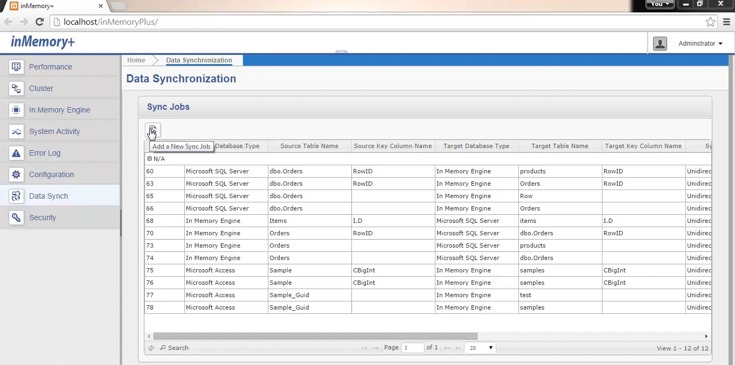Image resolution: width=735 pixels, height=365 pixels.
Task: Click View 1 - 12 of 12 text
Action: 683,348
